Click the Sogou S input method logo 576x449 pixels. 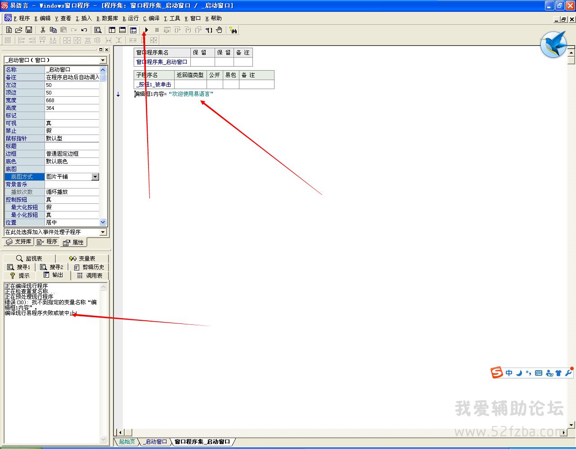[497, 373]
